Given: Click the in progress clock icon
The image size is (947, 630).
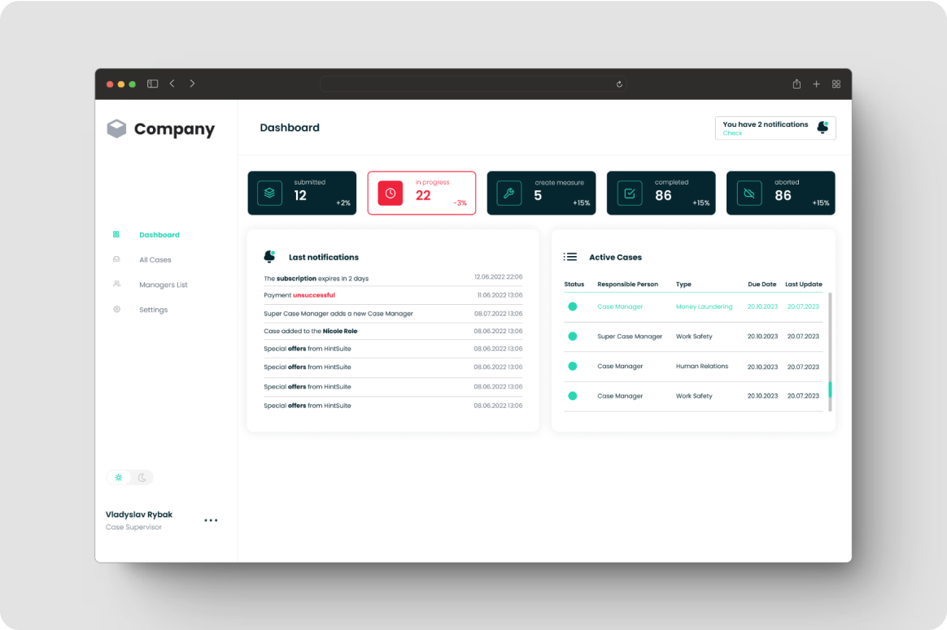Looking at the screenshot, I should coord(390,193).
